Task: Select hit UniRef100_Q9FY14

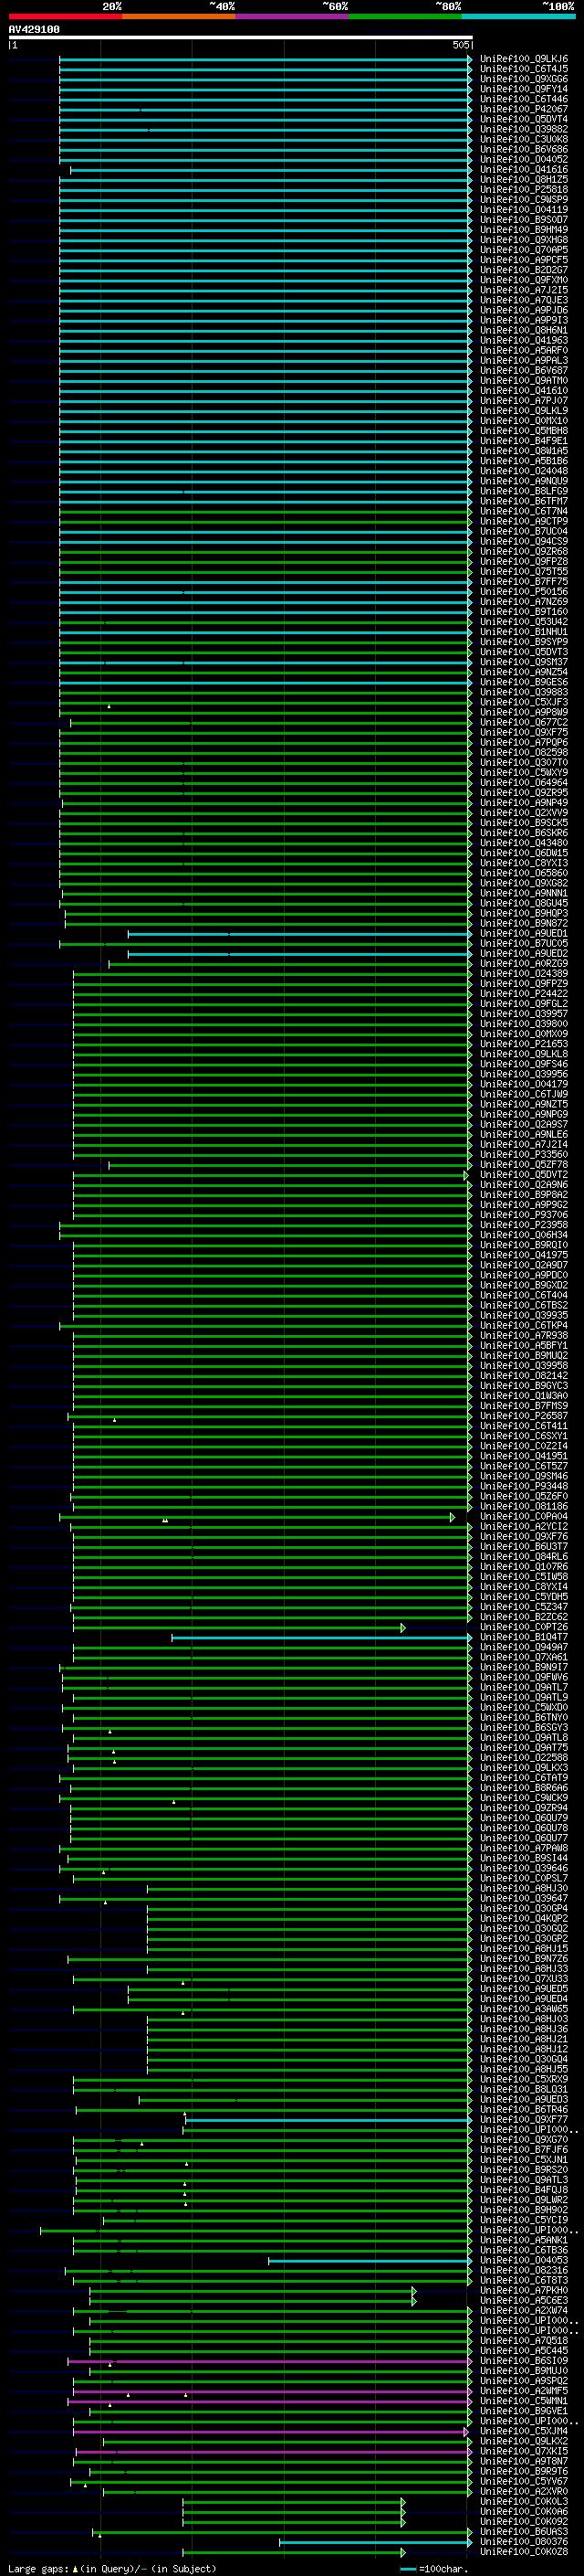Action: click(x=523, y=89)
